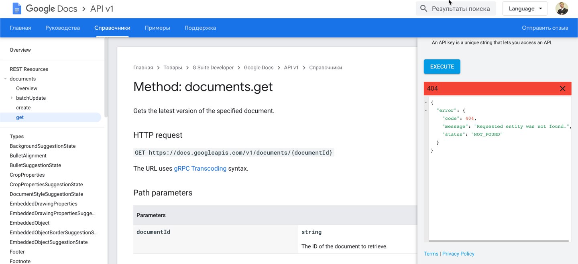Open the Privacy Policy link

(x=458, y=254)
